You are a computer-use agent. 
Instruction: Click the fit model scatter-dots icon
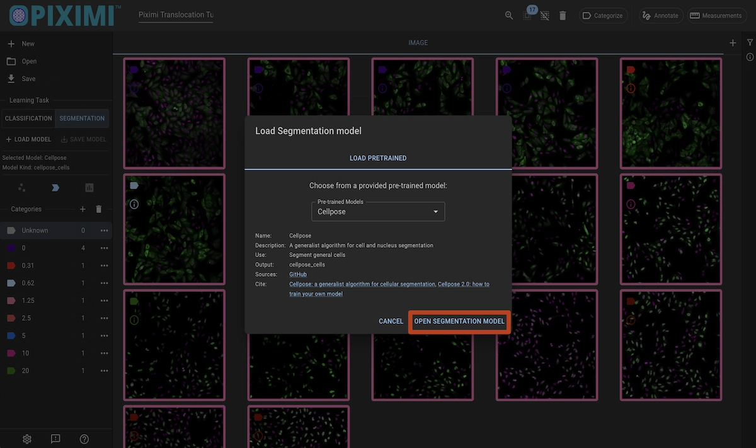22,188
